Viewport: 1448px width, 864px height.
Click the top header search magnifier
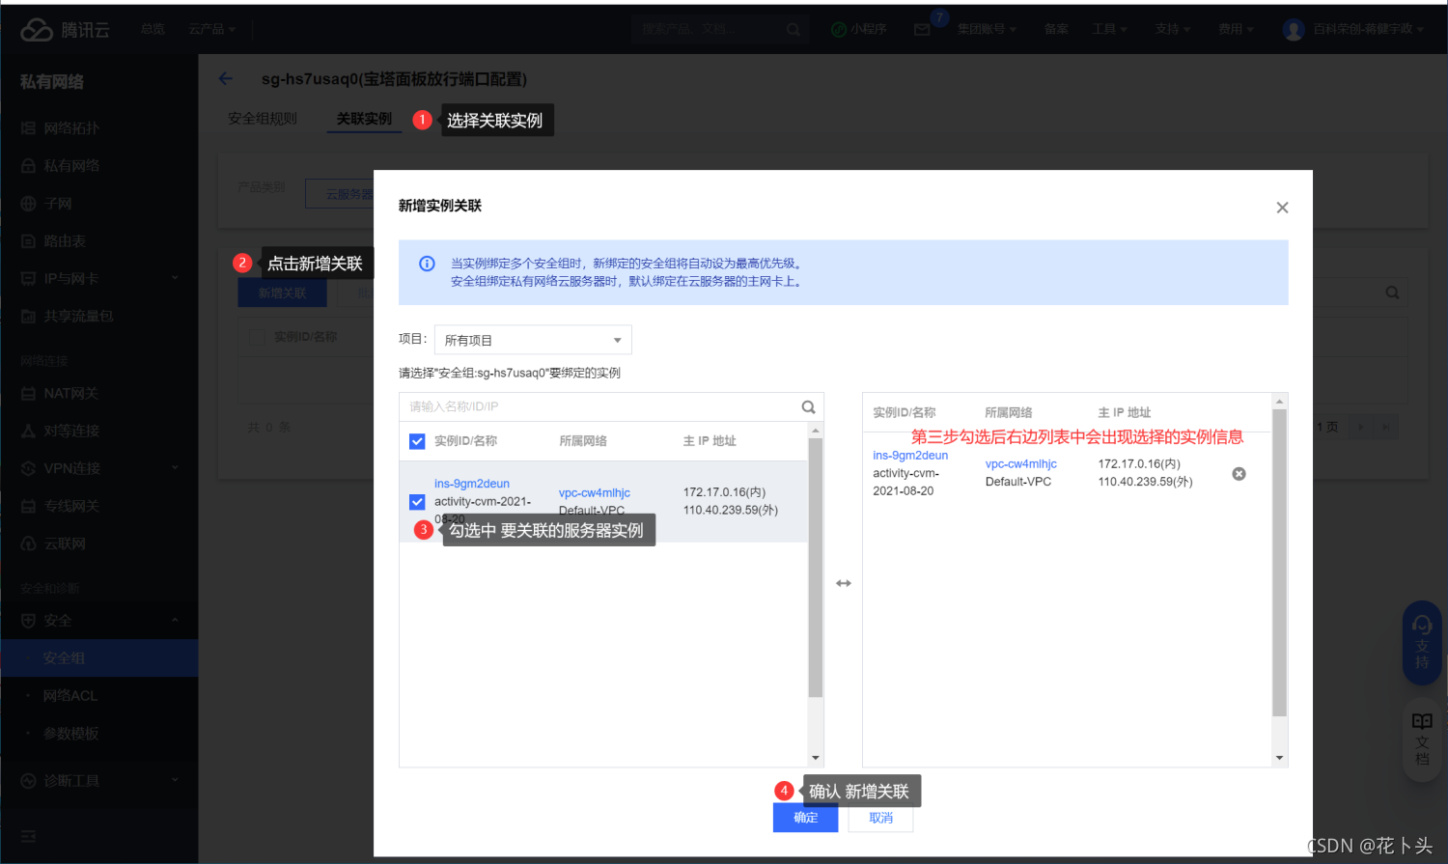coord(793,30)
